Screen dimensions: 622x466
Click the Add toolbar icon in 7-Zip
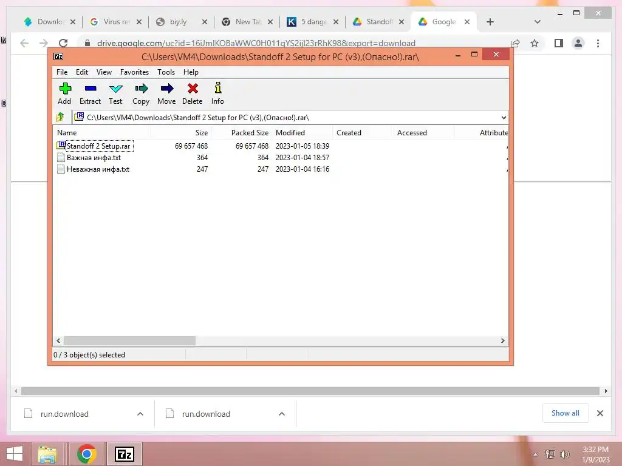(x=64, y=89)
